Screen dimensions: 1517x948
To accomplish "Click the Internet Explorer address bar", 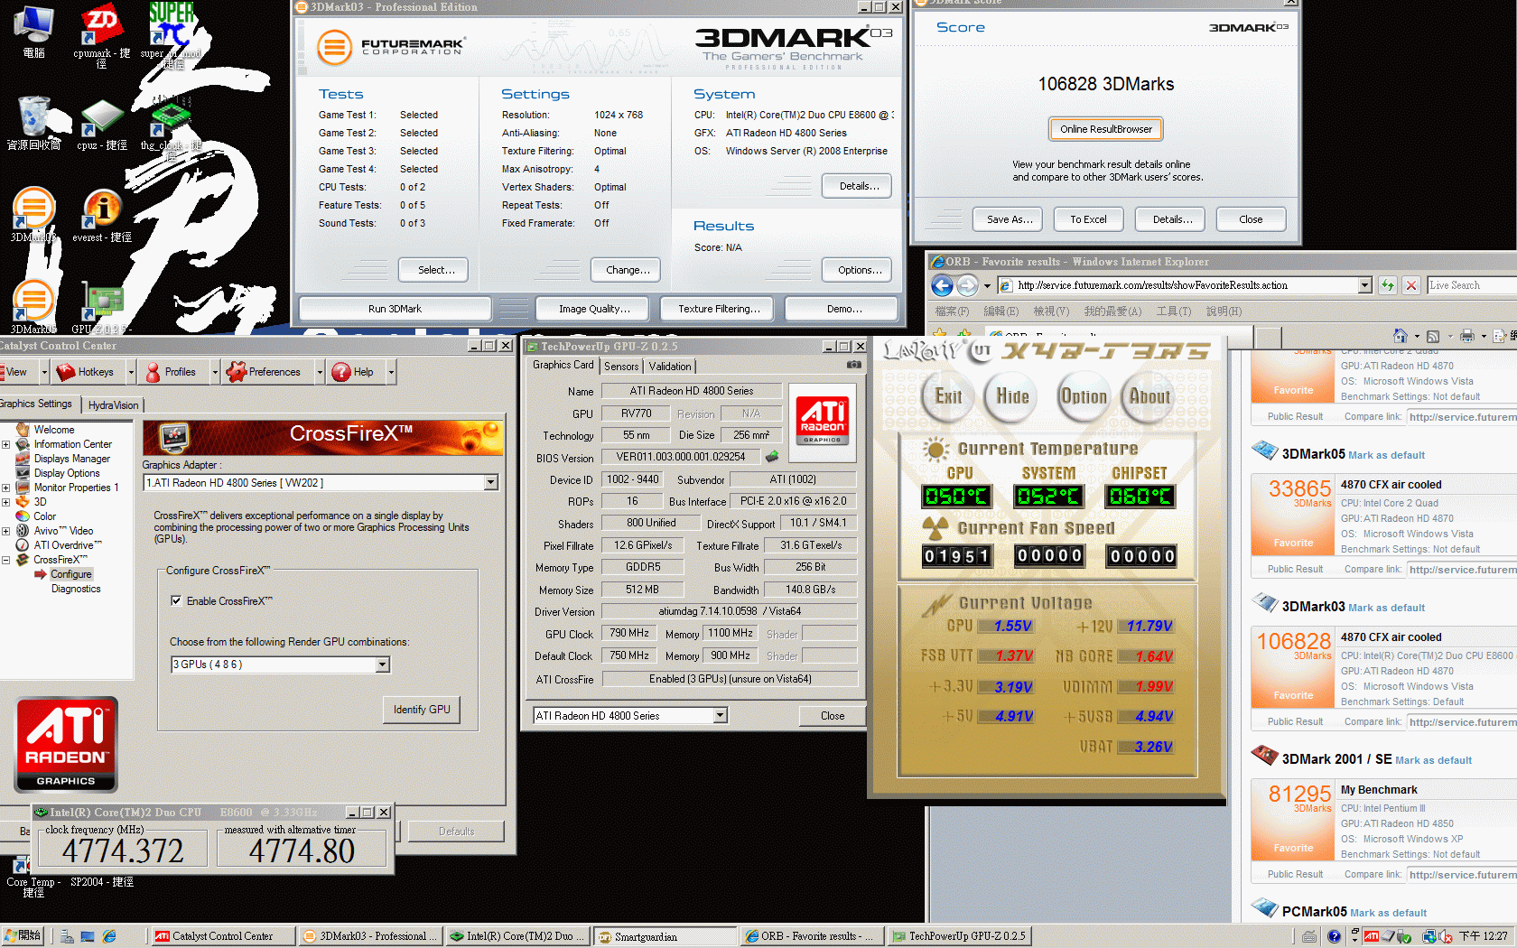I will [1183, 285].
